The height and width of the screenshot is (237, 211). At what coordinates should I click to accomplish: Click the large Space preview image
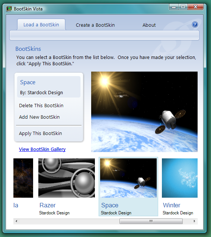[x=144, y=112]
